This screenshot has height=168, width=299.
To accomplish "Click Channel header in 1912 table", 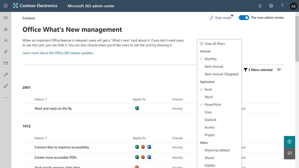I will [x=177, y=138].
